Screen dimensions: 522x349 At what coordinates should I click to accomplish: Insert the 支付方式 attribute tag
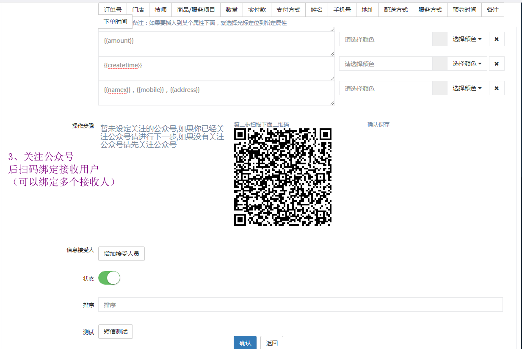tap(288, 10)
